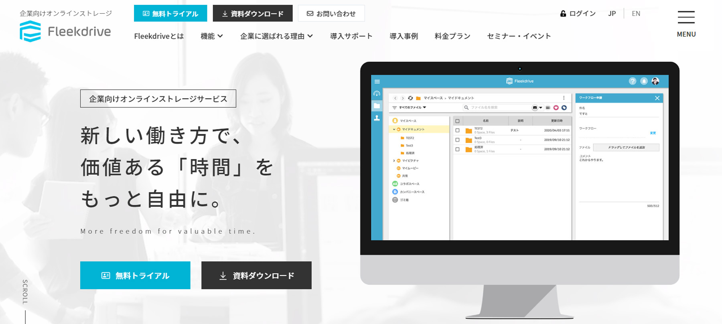The image size is (722, 324).
Task: Click the ドラッグしてファイルを追加 button
Action: [626, 148]
